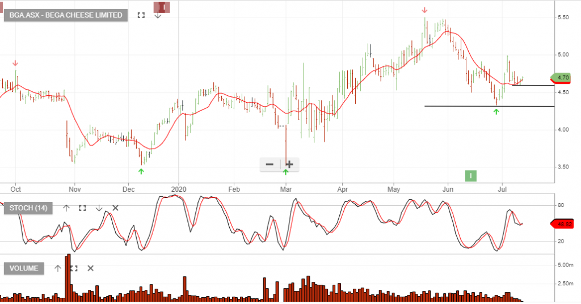Image resolution: width=581 pixels, height=304 pixels.
Task: Zoom out with the minus button
Action: (x=270, y=164)
